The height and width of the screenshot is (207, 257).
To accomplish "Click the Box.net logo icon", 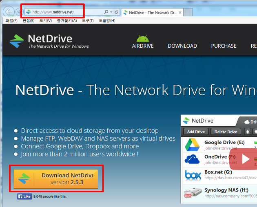I will [x=193, y=175].
